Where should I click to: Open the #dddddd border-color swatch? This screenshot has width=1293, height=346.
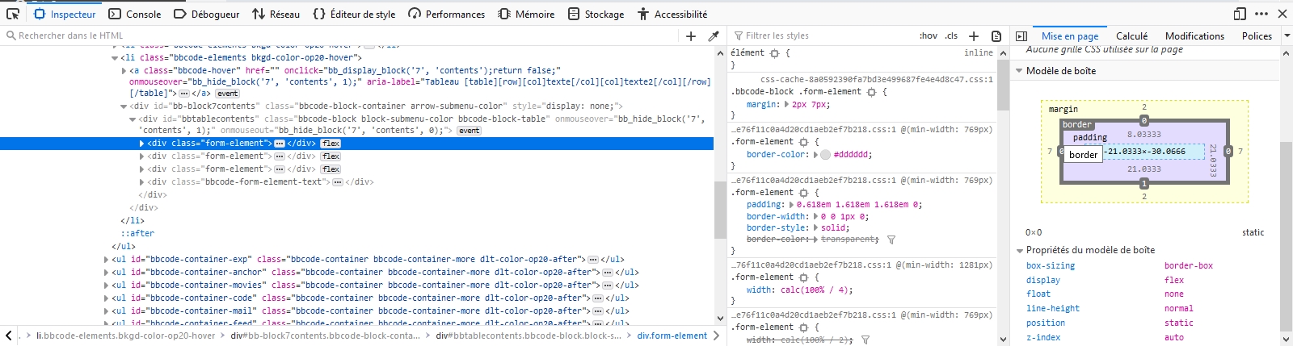(825, 155)
